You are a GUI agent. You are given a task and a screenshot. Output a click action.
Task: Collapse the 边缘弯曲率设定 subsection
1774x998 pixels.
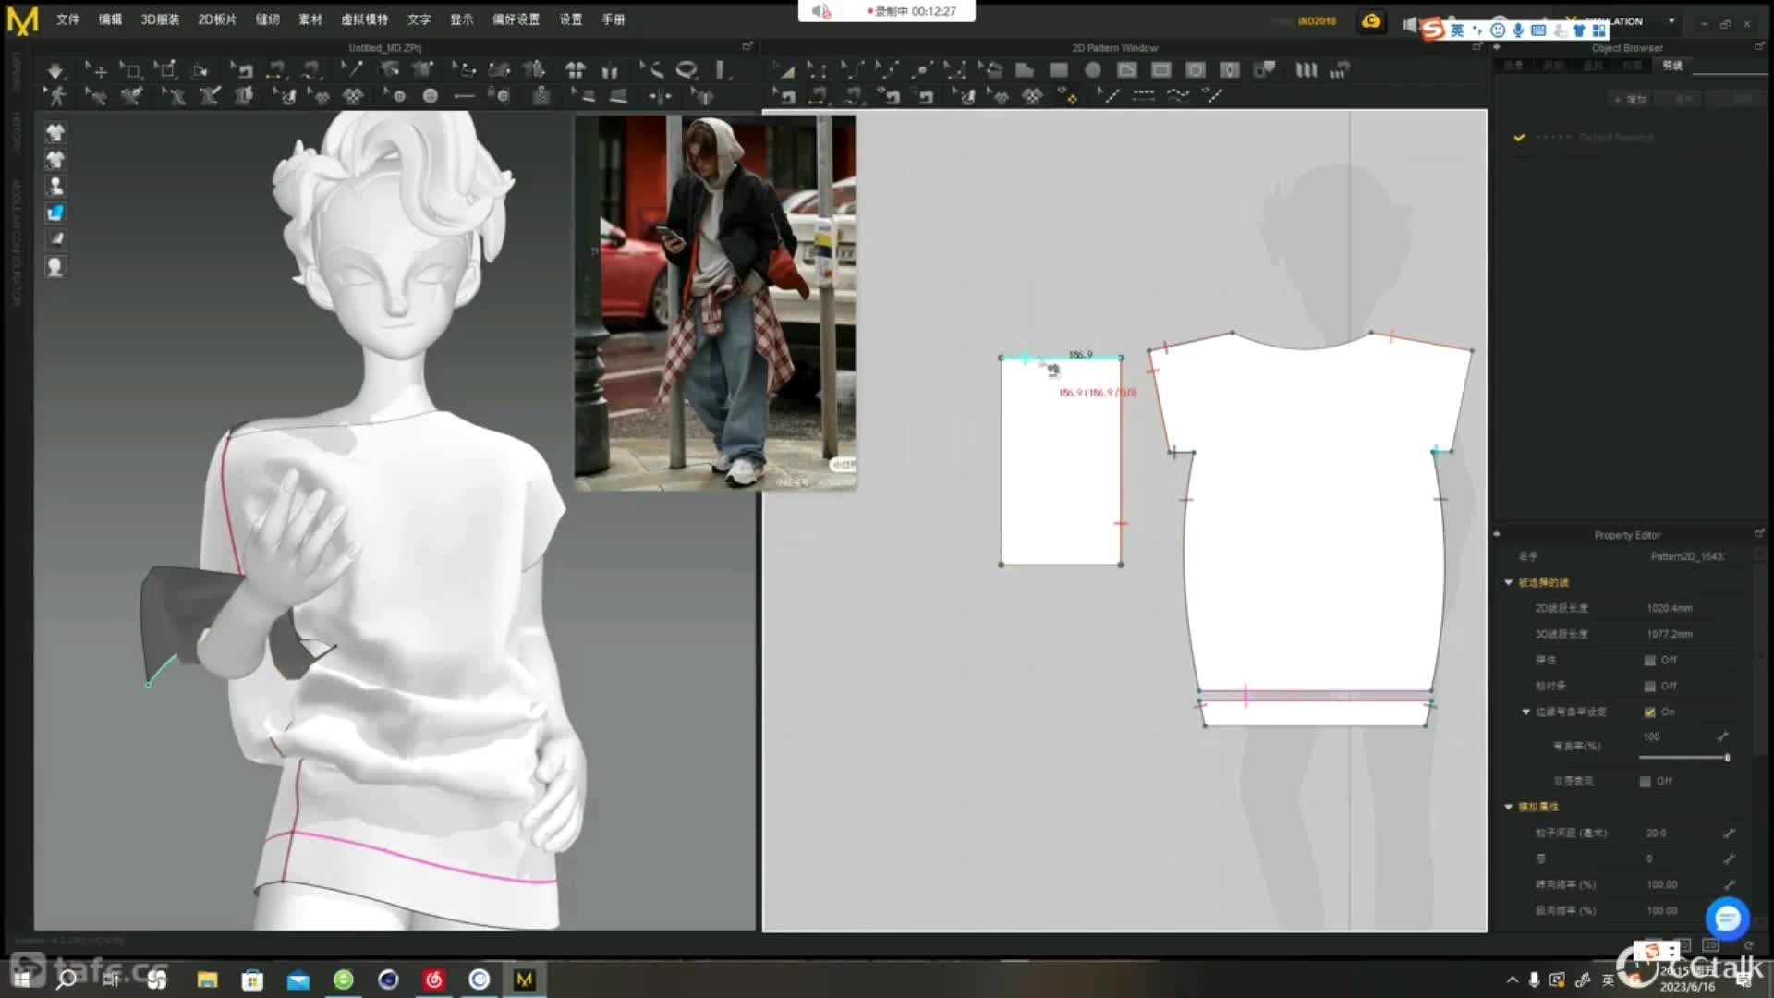tap(1526, 712)
